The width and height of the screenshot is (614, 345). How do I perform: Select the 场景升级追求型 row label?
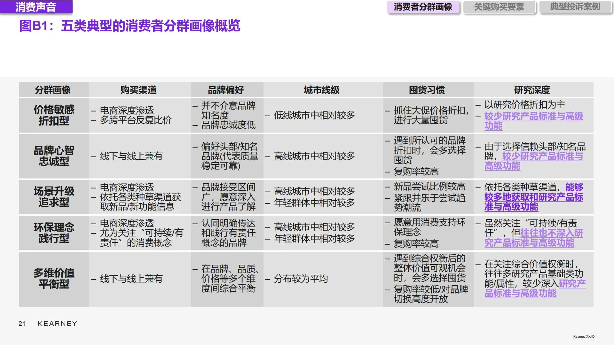click(54, 197)
